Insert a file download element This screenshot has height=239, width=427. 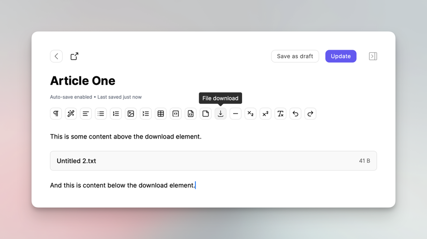click(x=221, y=114)
